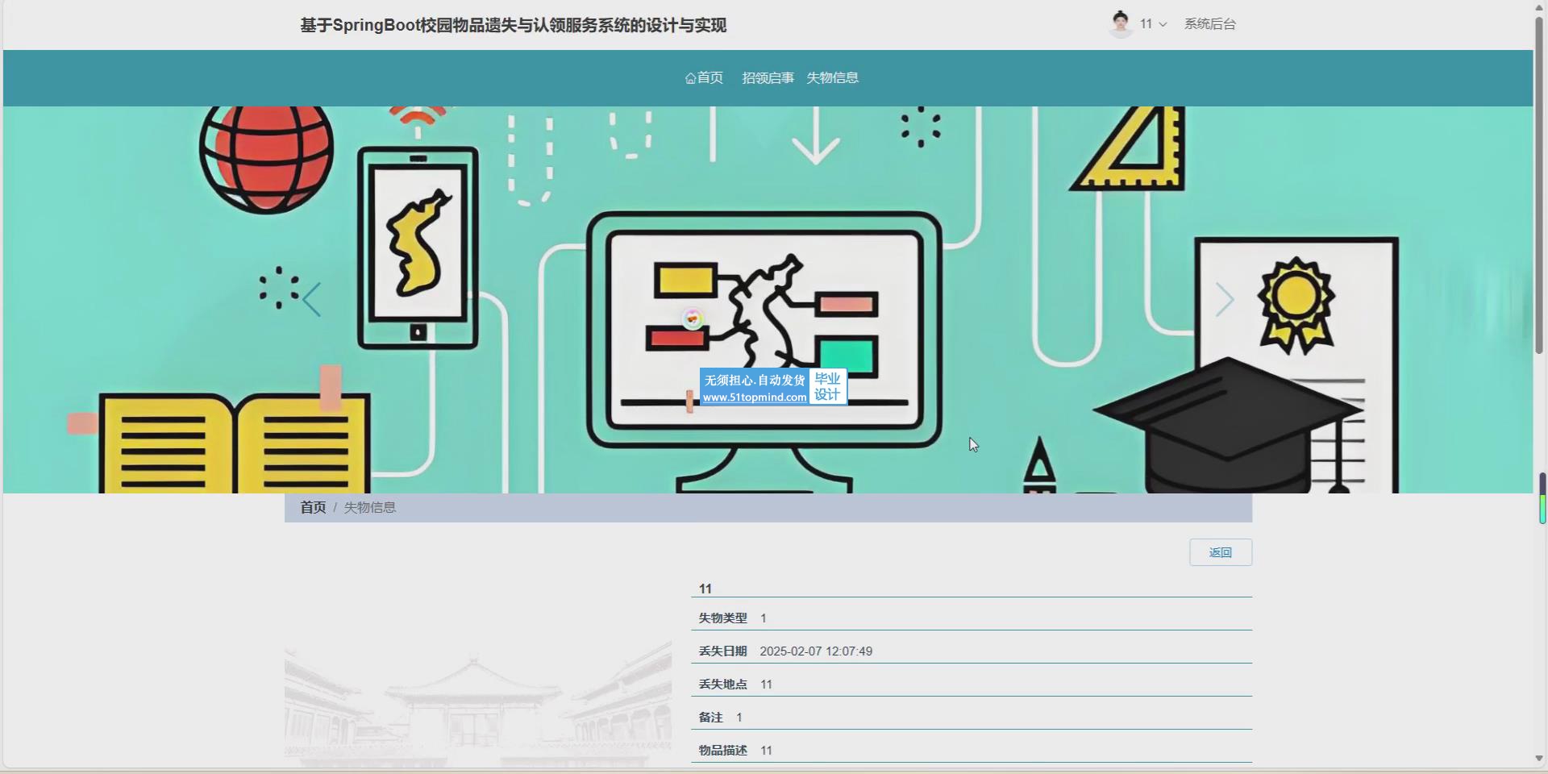Click the scrollbar up arrow
The image size is (1548, 774).
[x=1538, y=7]
